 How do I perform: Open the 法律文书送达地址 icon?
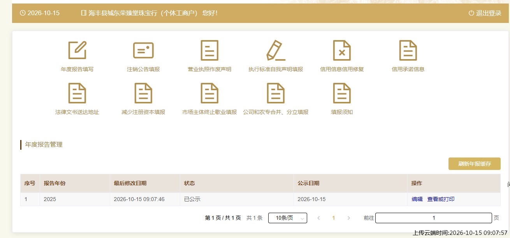77,93
